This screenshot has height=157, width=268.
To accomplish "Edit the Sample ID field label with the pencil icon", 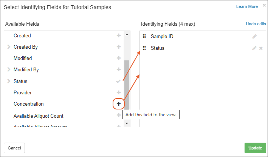I will pyautogui.click(x=255, y=37).
